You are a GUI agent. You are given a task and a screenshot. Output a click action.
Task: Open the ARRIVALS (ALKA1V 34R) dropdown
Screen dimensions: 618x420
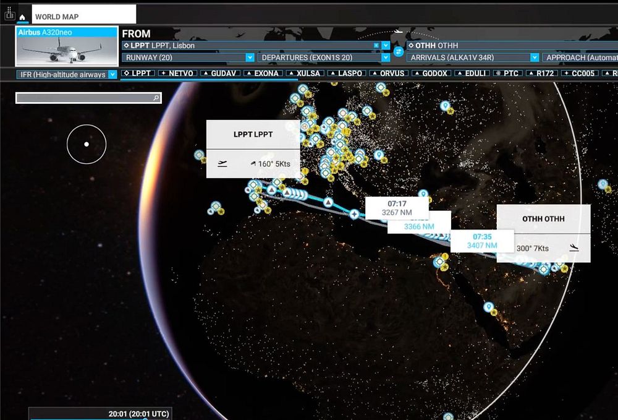[x=473, y=58]
